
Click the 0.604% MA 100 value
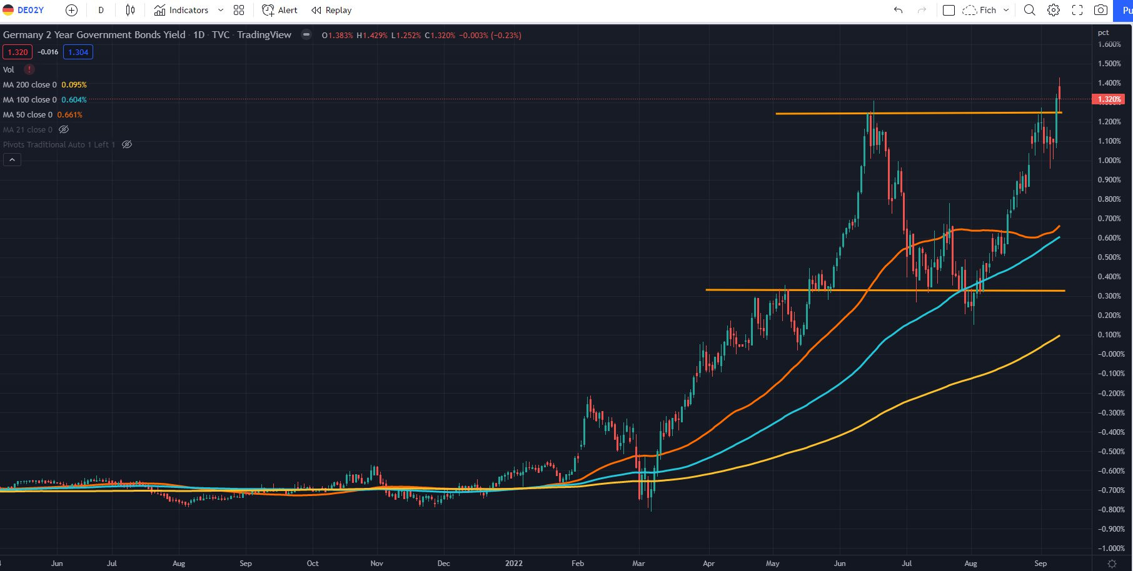(74, 99)
